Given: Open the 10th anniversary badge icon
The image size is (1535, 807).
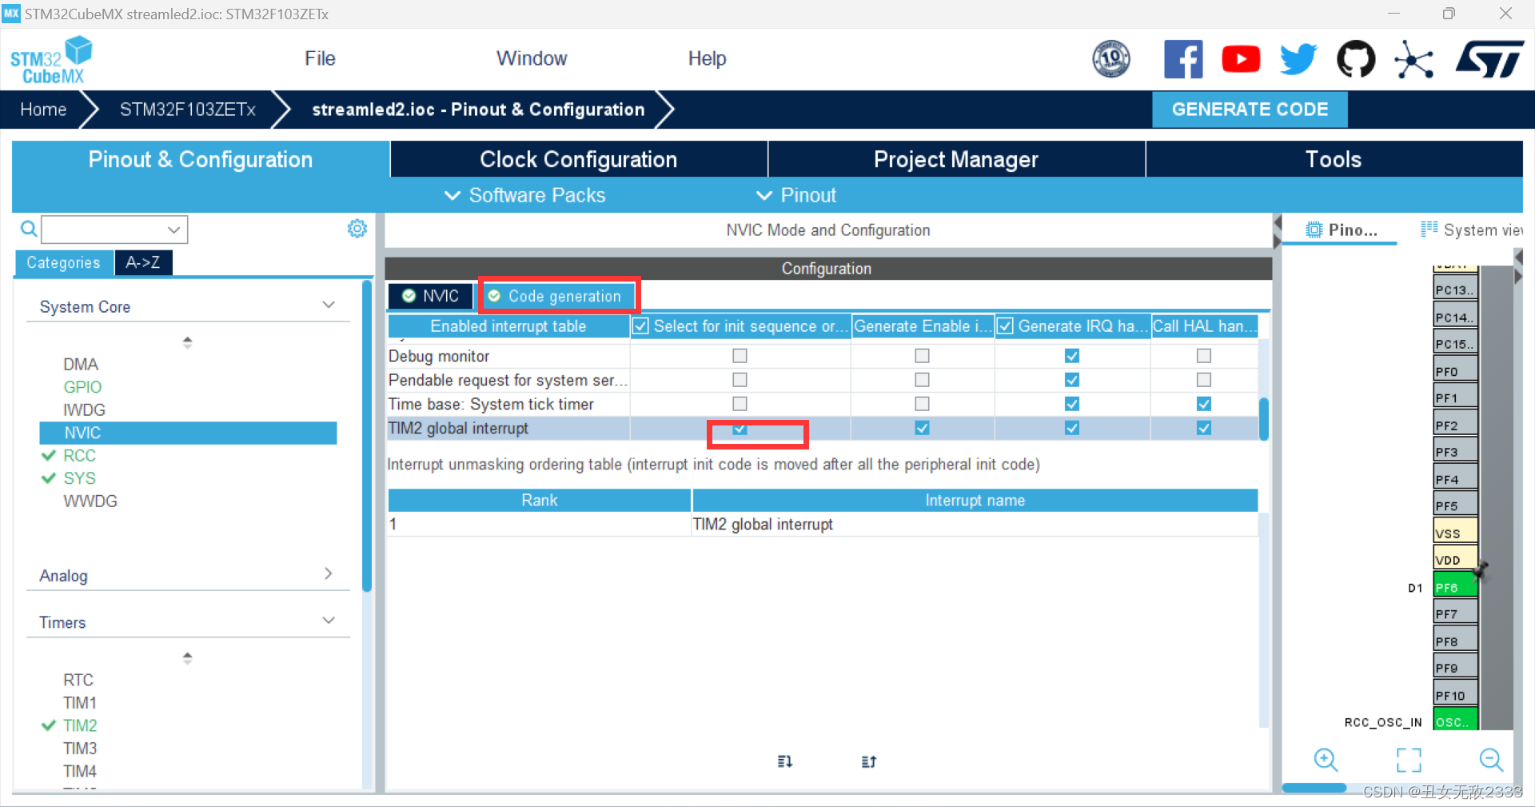Looking at the screenshot, I should pos(1111,58).
